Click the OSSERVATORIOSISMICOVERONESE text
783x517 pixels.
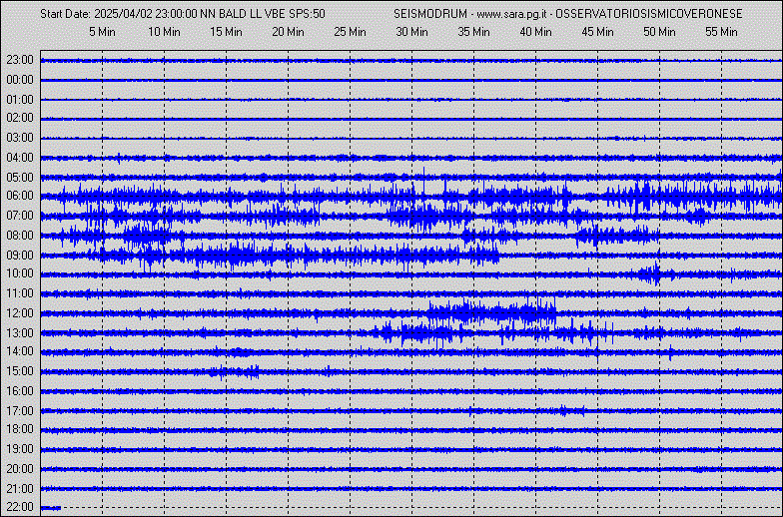pyautogui.click(x=649, y=14)
